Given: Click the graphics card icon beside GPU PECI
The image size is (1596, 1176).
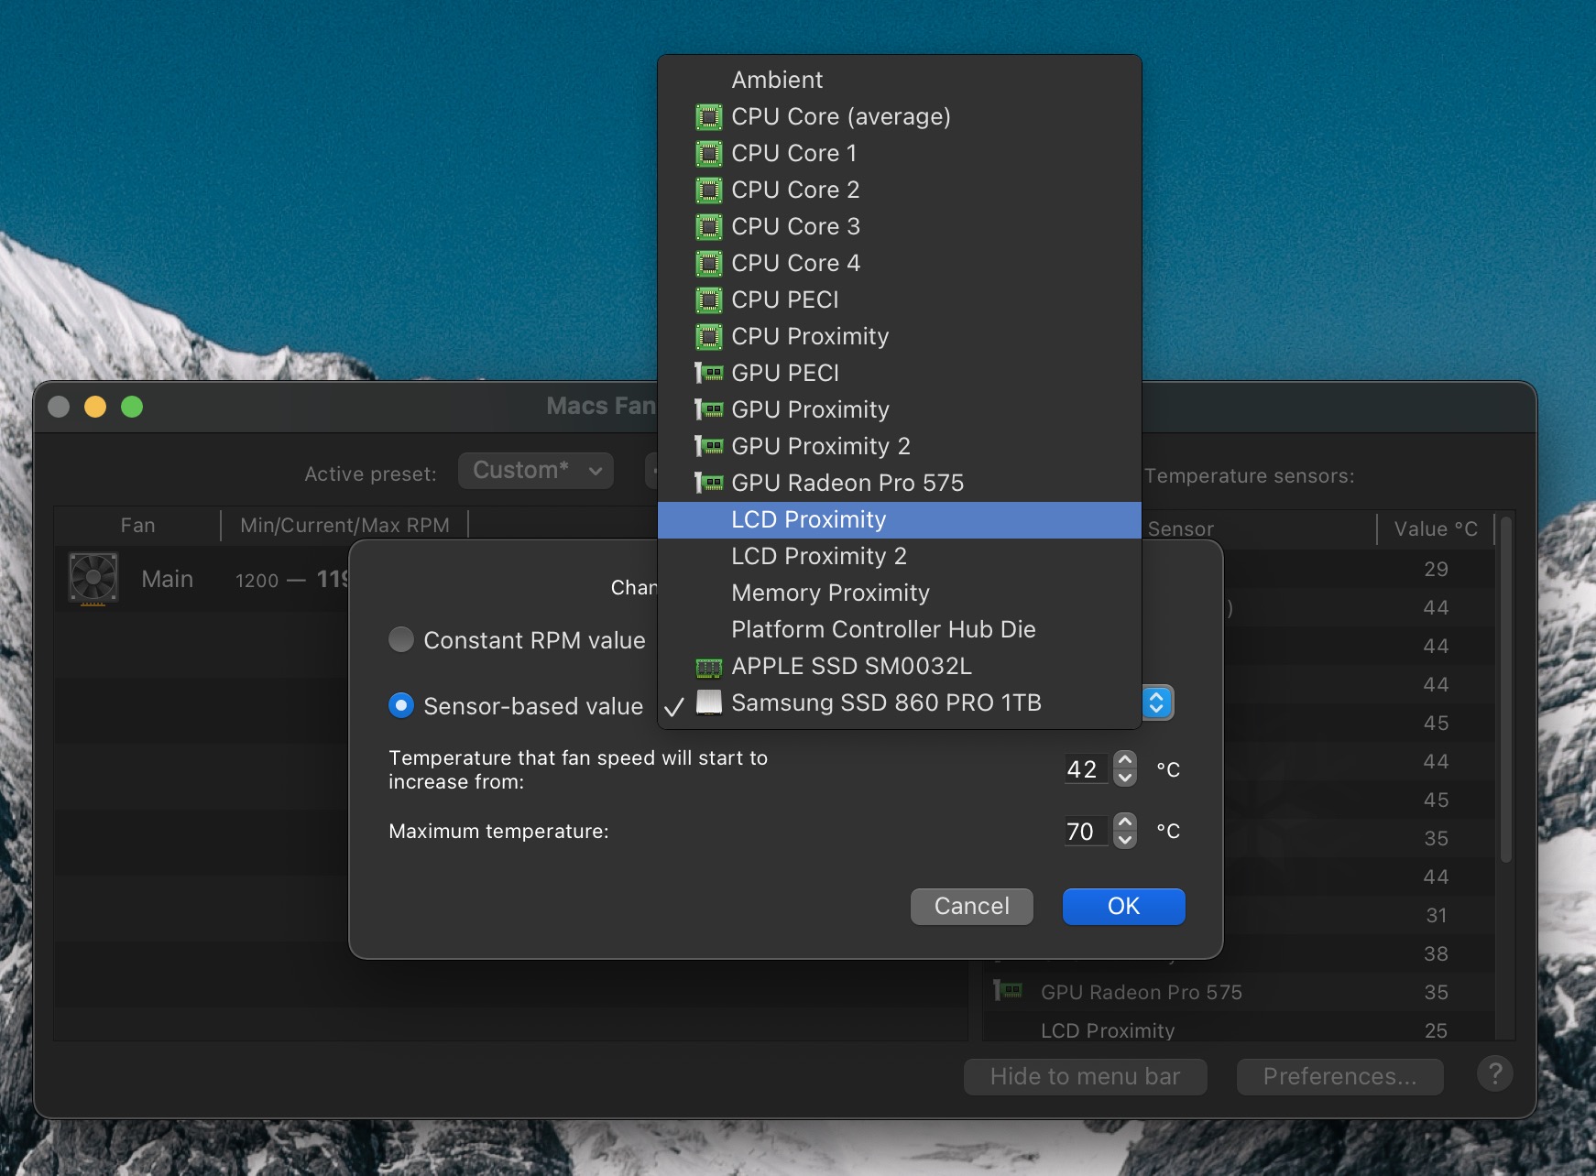Looking at the screenshot, I should click(708, 373).
